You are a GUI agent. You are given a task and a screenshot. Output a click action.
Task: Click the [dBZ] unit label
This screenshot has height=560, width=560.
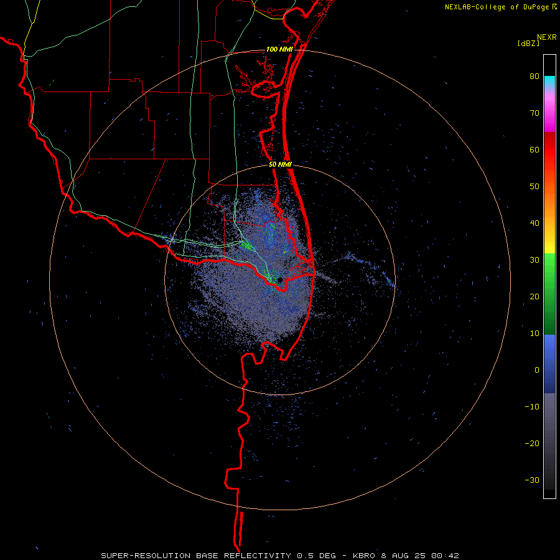(x=529, y=43)
